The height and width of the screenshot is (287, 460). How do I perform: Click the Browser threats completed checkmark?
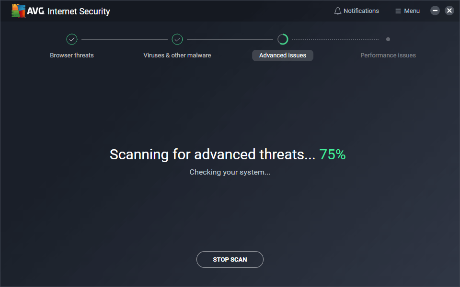pos(72,39)
